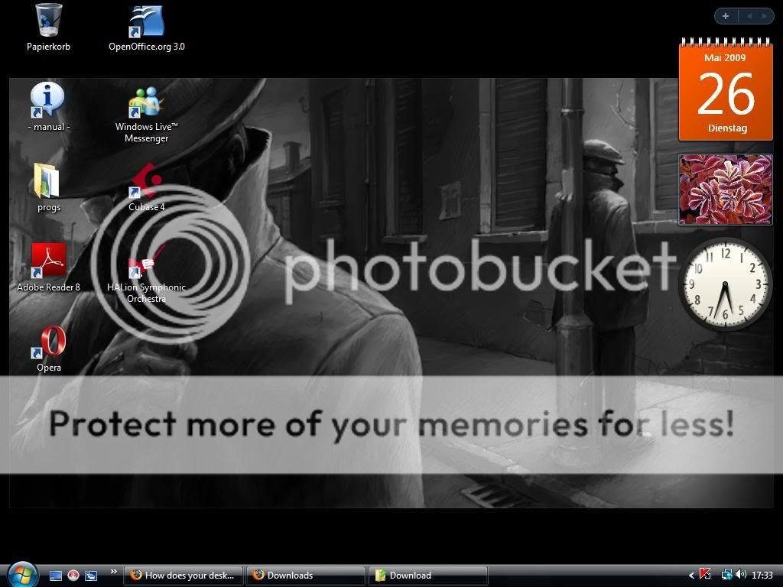Switch to "How does your desk..." Firefox window
The width and height of the screenshot is (783, 587).
click(184, 576)
